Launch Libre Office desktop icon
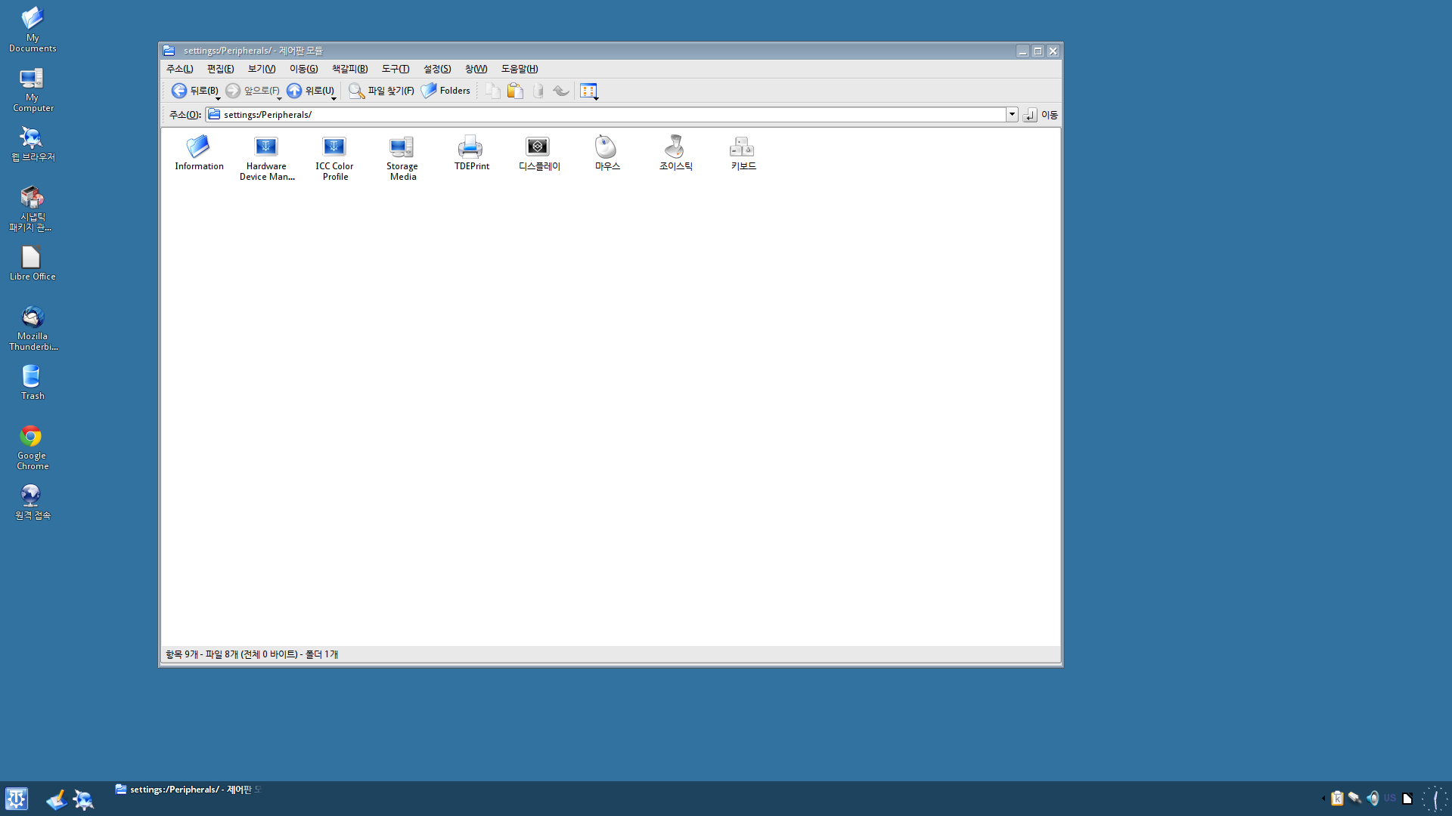This screenshot has height=816, width=1452. click(33, 263)
